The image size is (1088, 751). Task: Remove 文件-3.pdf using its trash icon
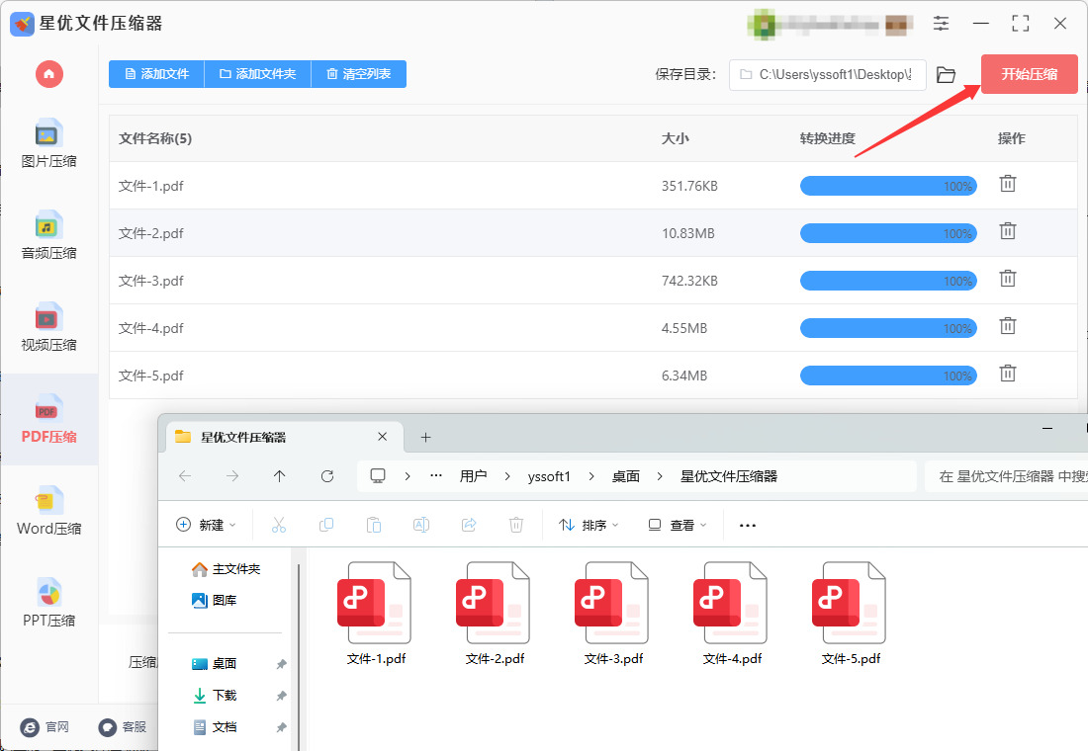pyautogui.click(x=1008, y=278)
